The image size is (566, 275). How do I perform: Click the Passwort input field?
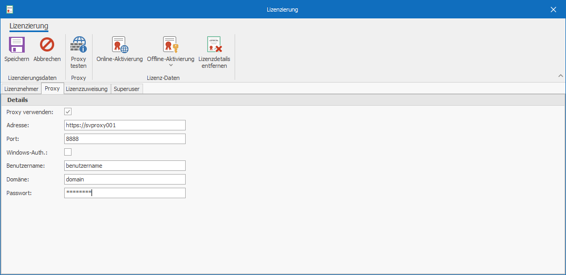125,193
